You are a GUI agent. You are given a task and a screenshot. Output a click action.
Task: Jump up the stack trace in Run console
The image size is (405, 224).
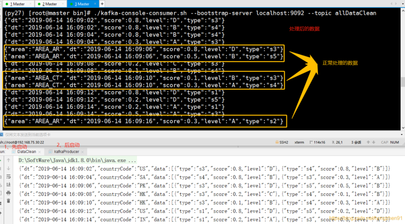[9, 161]
